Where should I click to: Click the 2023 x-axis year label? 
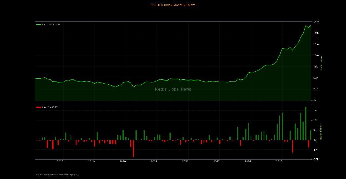click(217, 161)
